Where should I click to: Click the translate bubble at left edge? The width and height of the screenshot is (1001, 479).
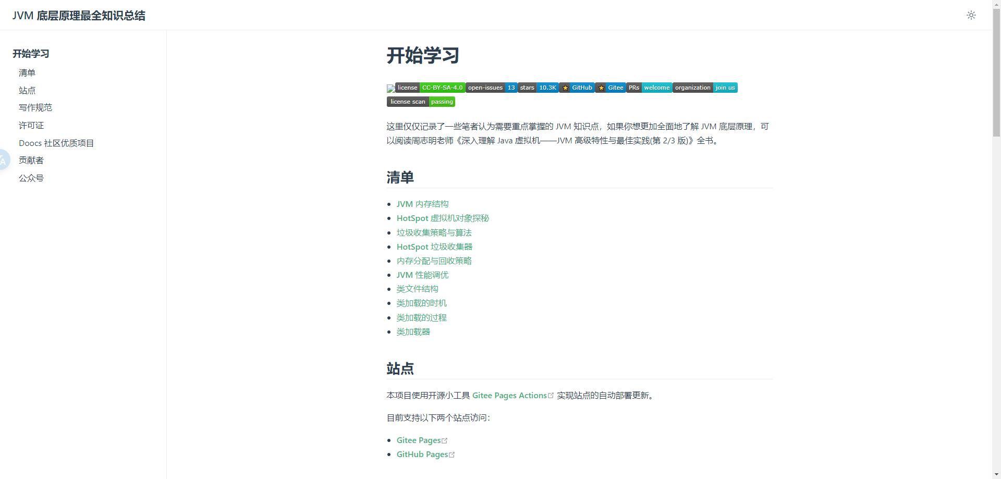coord(3,160)
